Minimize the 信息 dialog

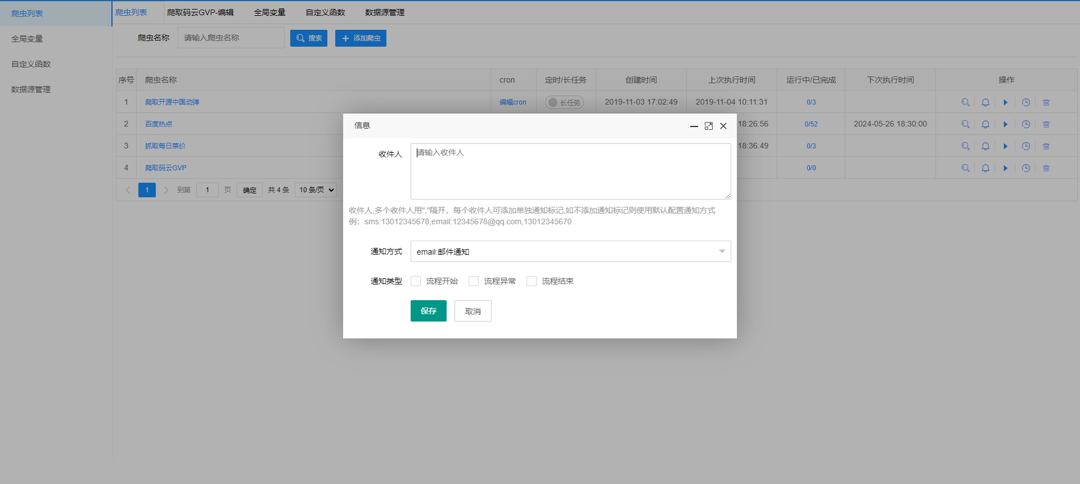pyautogui.click(x=694, y=126)
